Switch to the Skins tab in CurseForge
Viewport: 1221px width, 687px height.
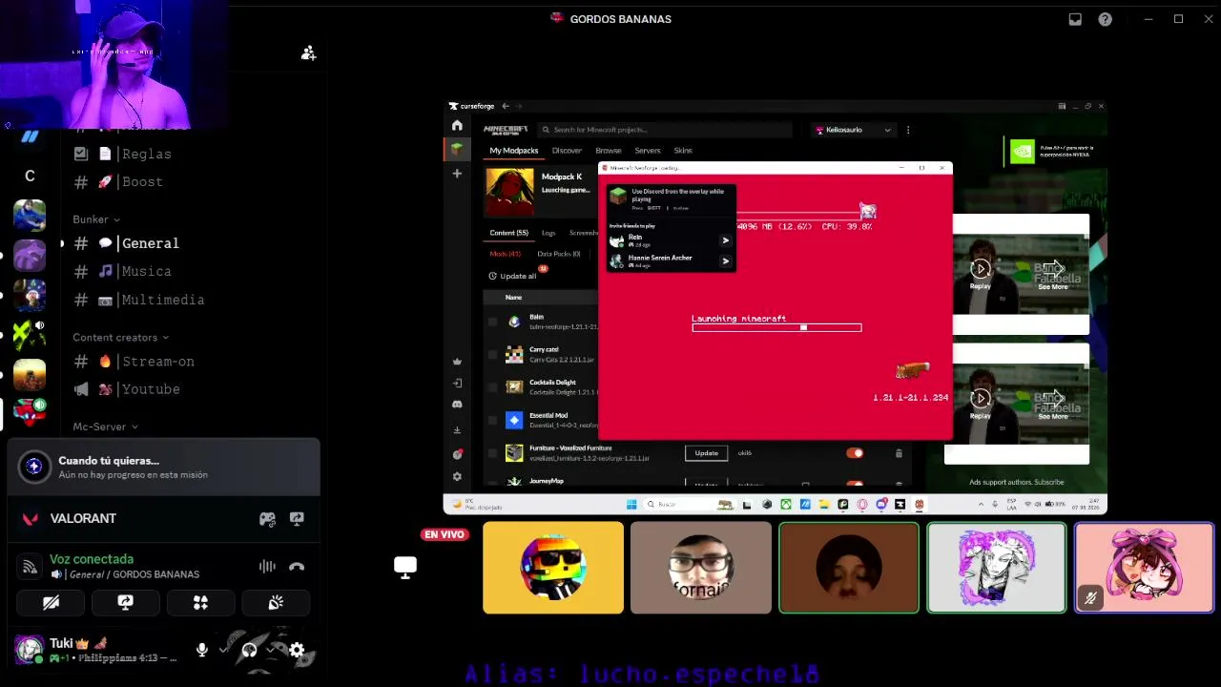click(x=683, y=151)
